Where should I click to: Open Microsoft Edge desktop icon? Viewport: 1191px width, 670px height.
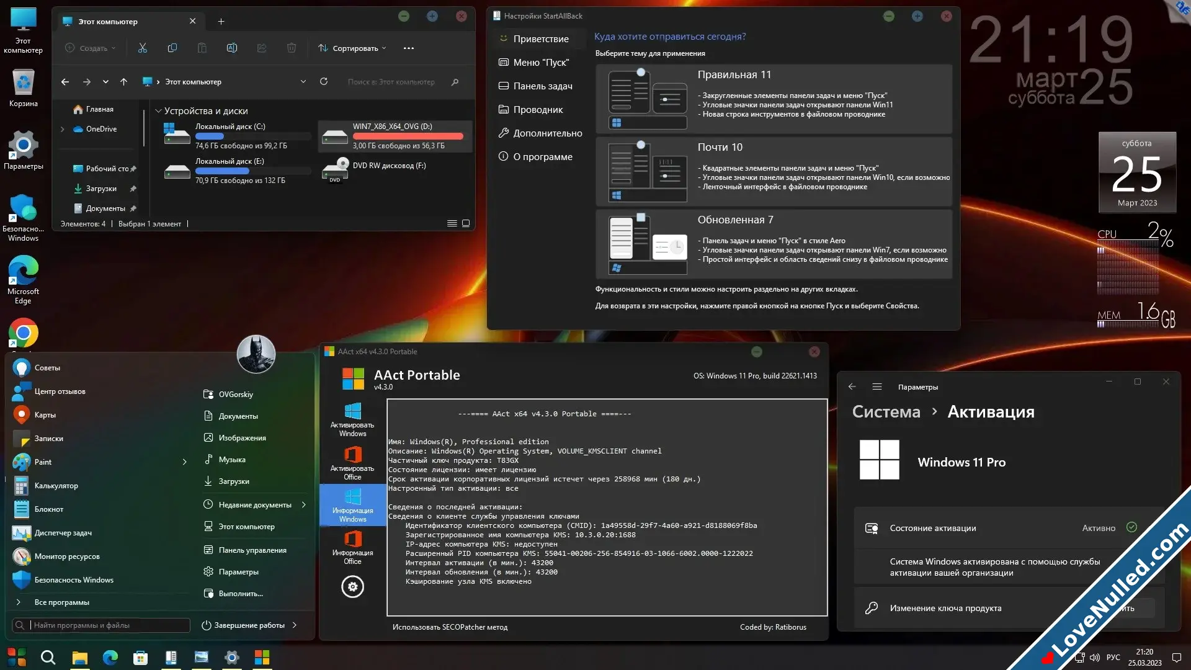point(24,280)
